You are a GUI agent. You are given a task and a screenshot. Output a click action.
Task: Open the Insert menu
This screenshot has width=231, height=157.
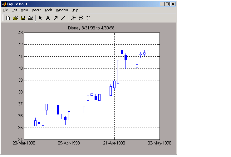tap(36, 10)
